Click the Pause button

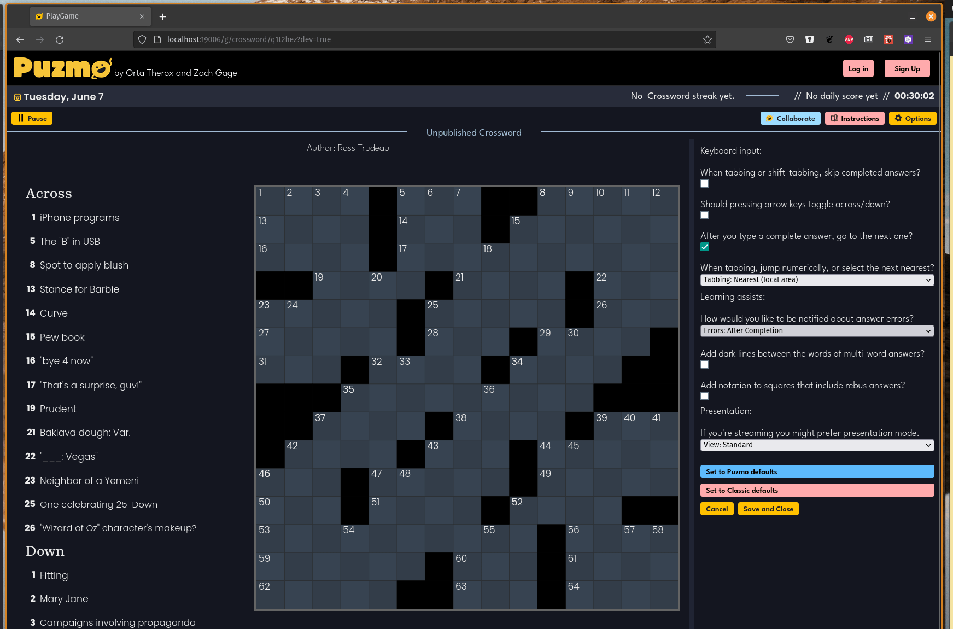coord(32,119)
